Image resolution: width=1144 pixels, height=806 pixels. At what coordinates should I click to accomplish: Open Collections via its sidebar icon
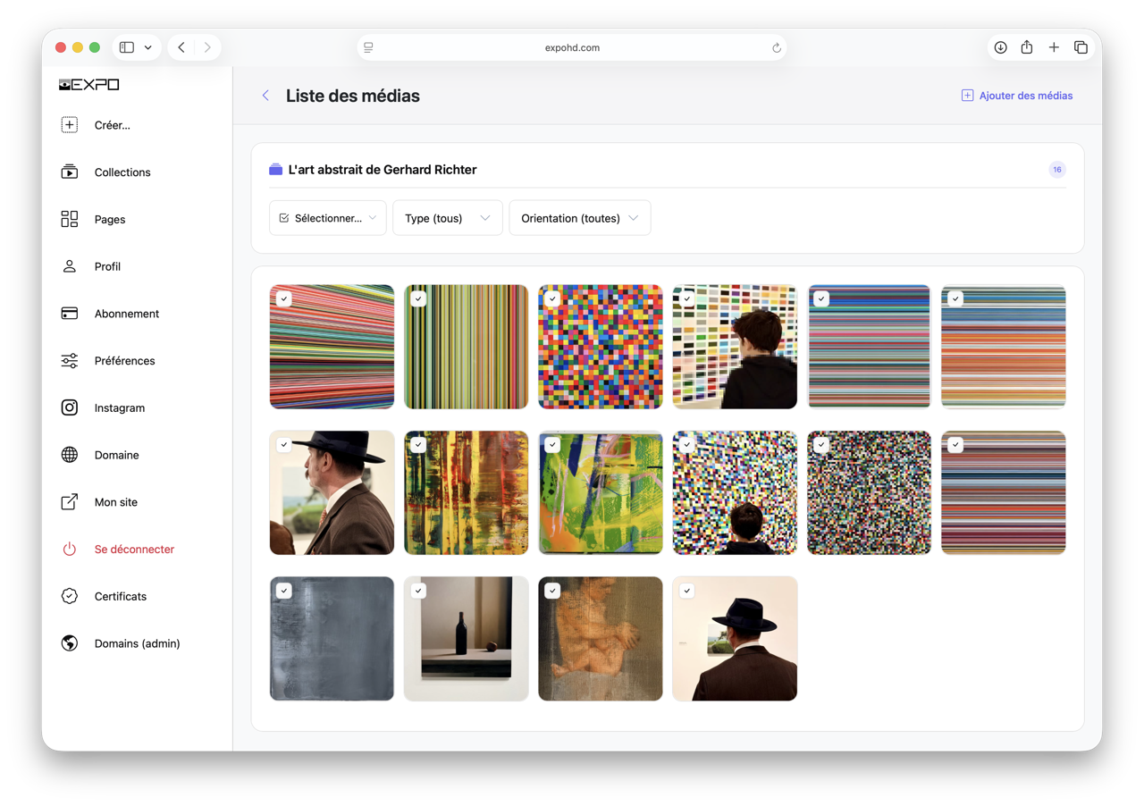70,172
